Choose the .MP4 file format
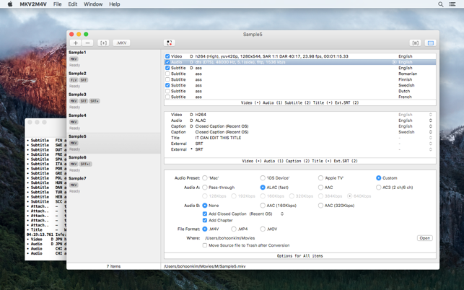Image resolution: width=464 pixels, height=290 pixels. (x=234, y=229)
